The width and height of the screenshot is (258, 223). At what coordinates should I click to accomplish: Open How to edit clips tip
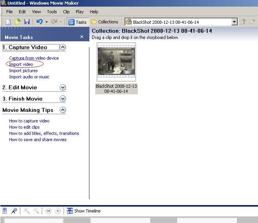pyautogui.click(x=24, y=127)
